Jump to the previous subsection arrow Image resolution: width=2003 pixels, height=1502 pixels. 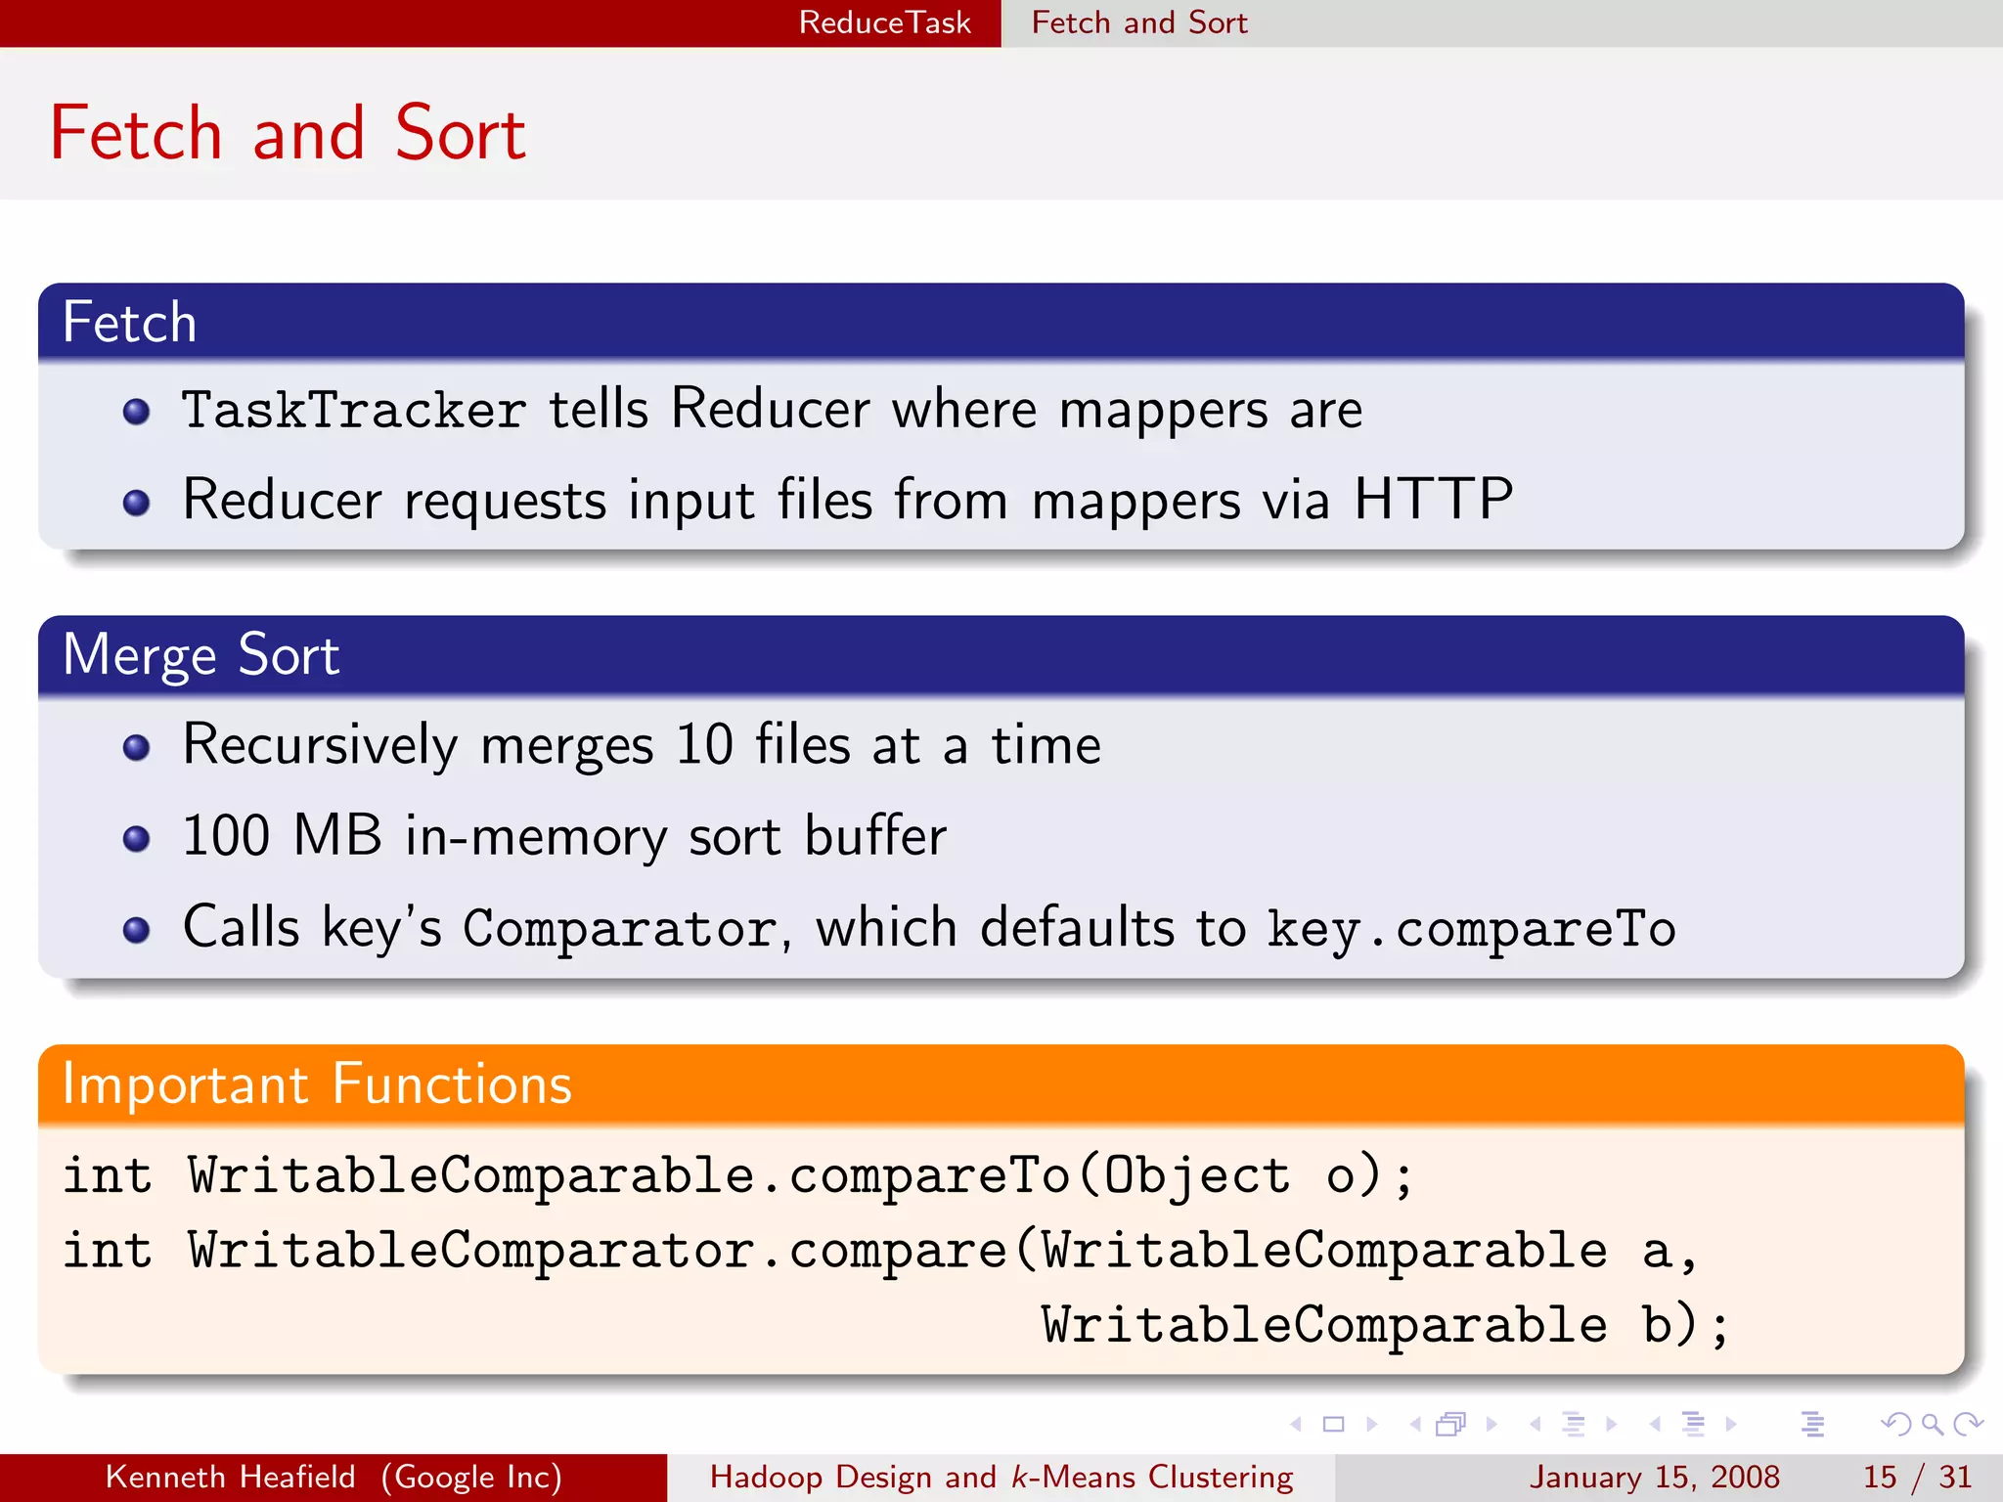pyautogui.click(x=1536, y=1424)
